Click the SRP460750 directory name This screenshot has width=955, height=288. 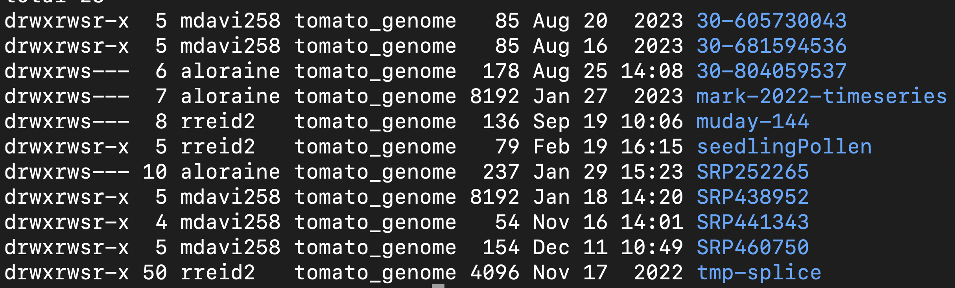pos(752,247)
